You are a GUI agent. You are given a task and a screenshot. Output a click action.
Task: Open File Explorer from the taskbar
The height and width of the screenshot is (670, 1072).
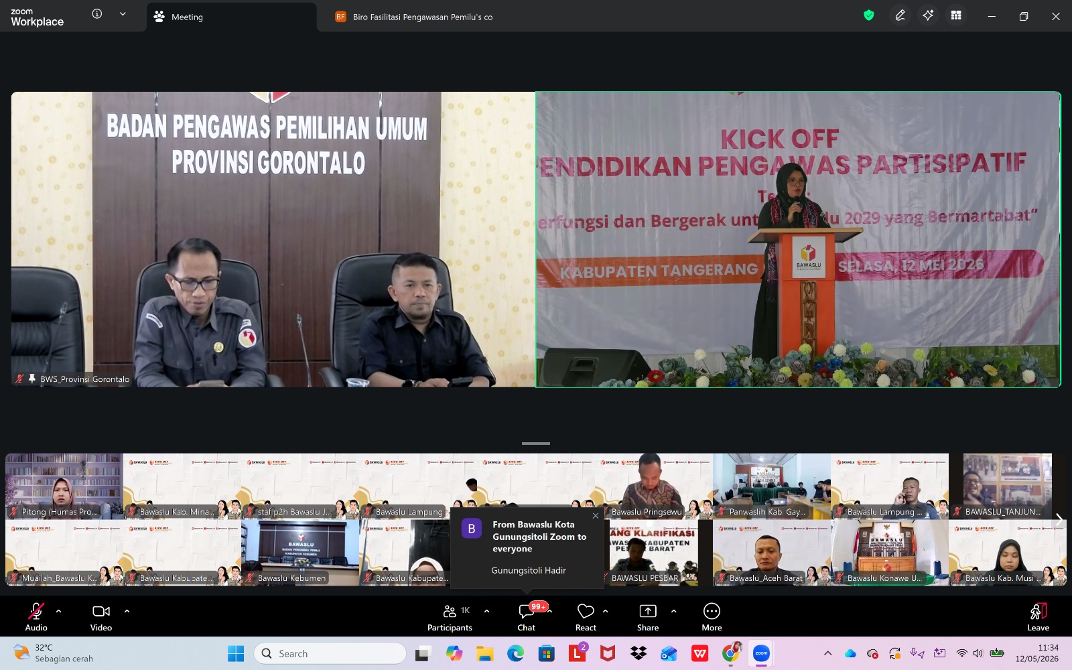click(x=484, y=653)
